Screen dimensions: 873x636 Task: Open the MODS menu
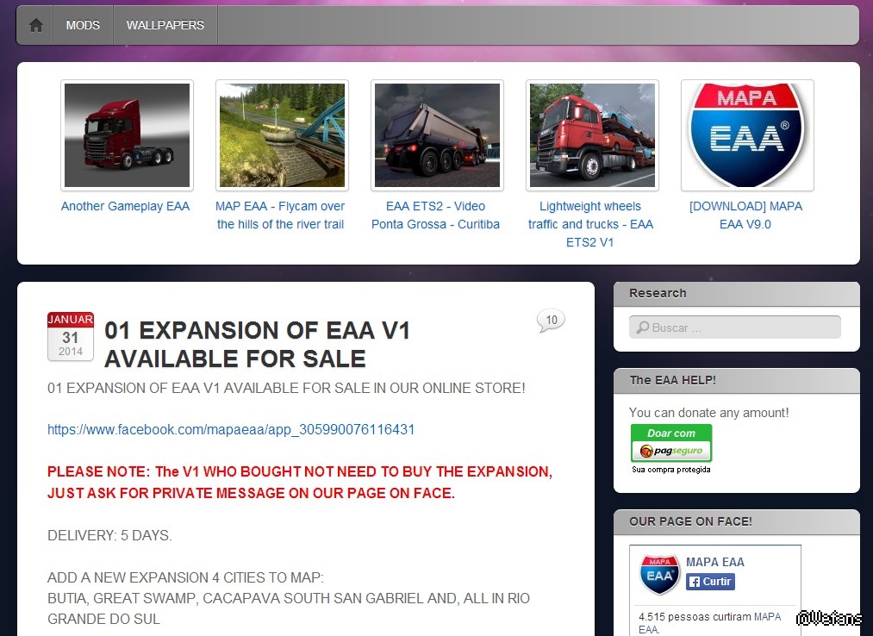[x=83, y=25]
